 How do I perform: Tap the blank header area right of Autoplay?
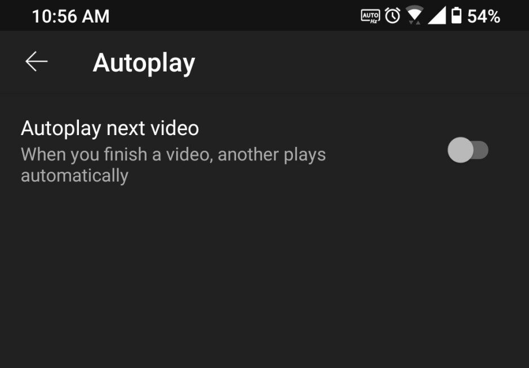[x=361, y=62]
